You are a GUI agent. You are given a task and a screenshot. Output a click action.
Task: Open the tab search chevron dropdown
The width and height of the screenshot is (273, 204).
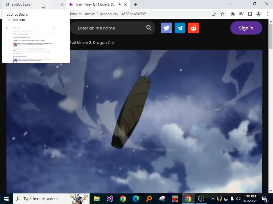coord(230,4)
